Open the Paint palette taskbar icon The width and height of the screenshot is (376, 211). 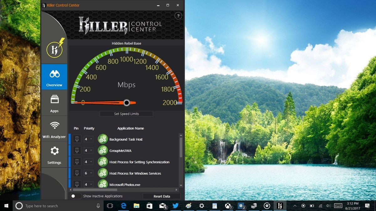click(x=188, y=206)
